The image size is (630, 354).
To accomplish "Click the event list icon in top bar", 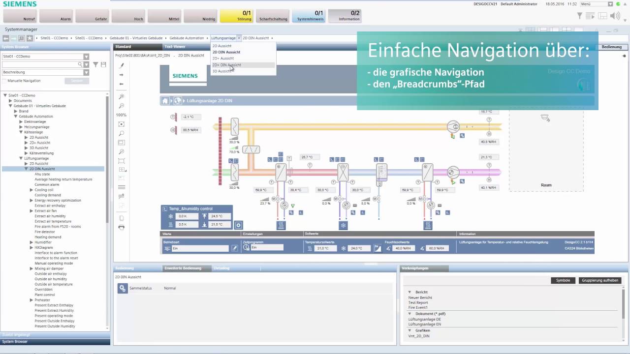I will pos(590,16).
